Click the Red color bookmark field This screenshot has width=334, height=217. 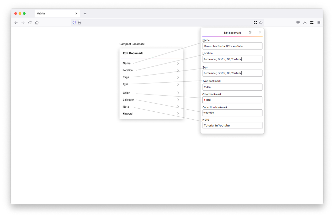click(x=232, y=100)
